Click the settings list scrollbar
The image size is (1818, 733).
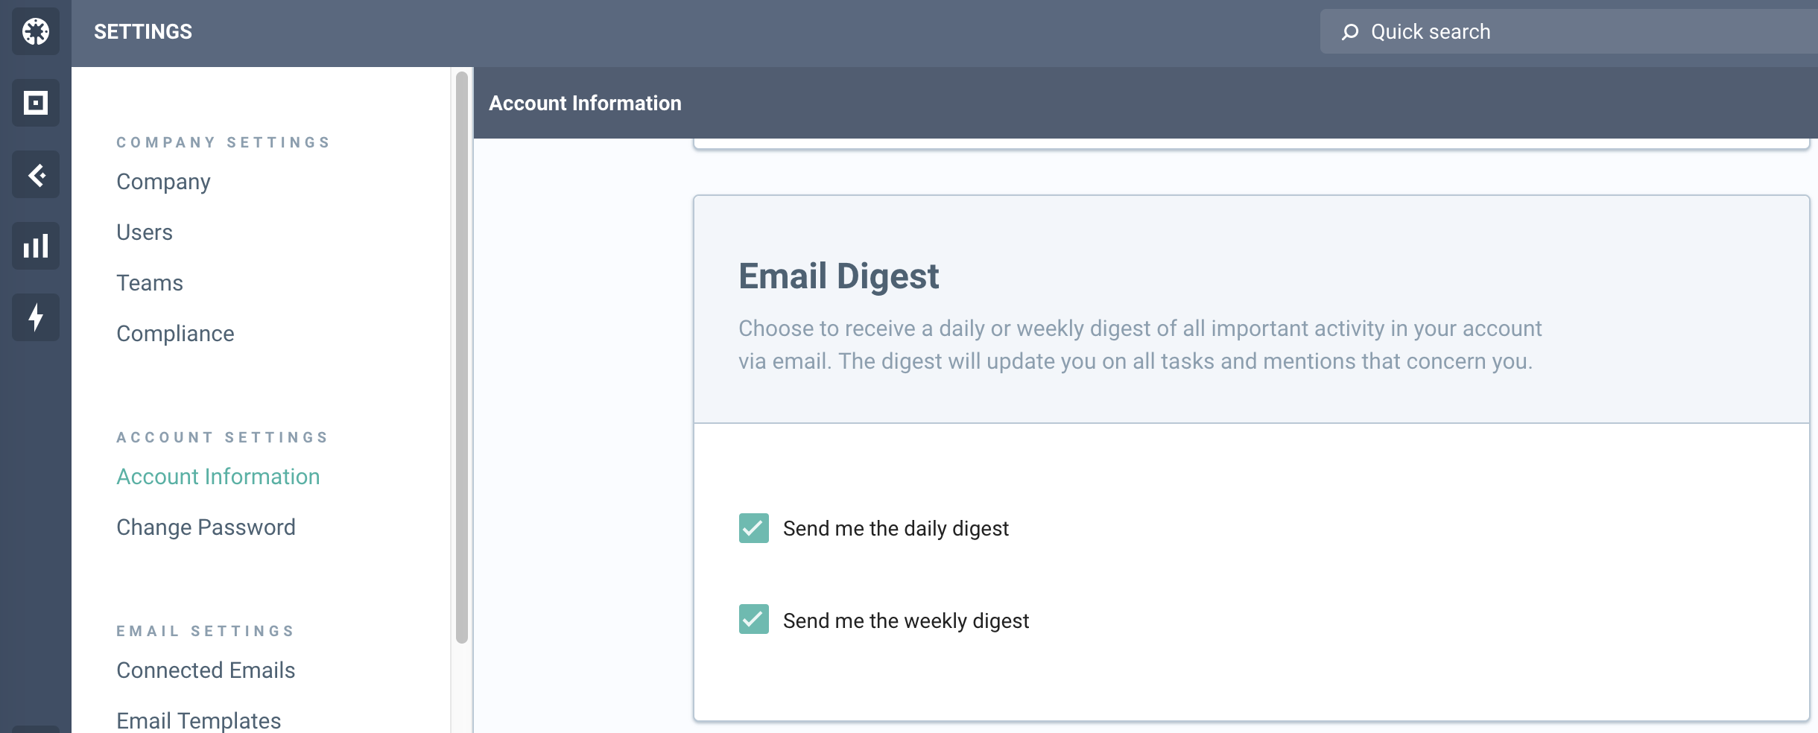click(x=462, y=358)
